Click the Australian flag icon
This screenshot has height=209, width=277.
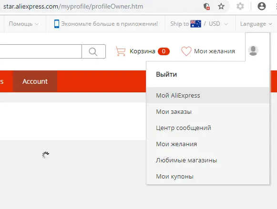pos(195,24)
